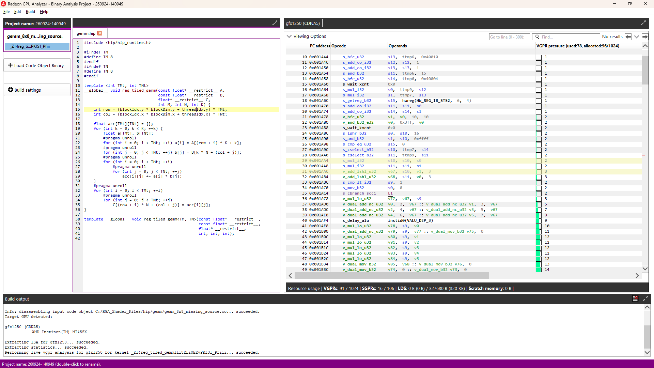Click the VGPR pressure bar at line 49

click(538, 270)
